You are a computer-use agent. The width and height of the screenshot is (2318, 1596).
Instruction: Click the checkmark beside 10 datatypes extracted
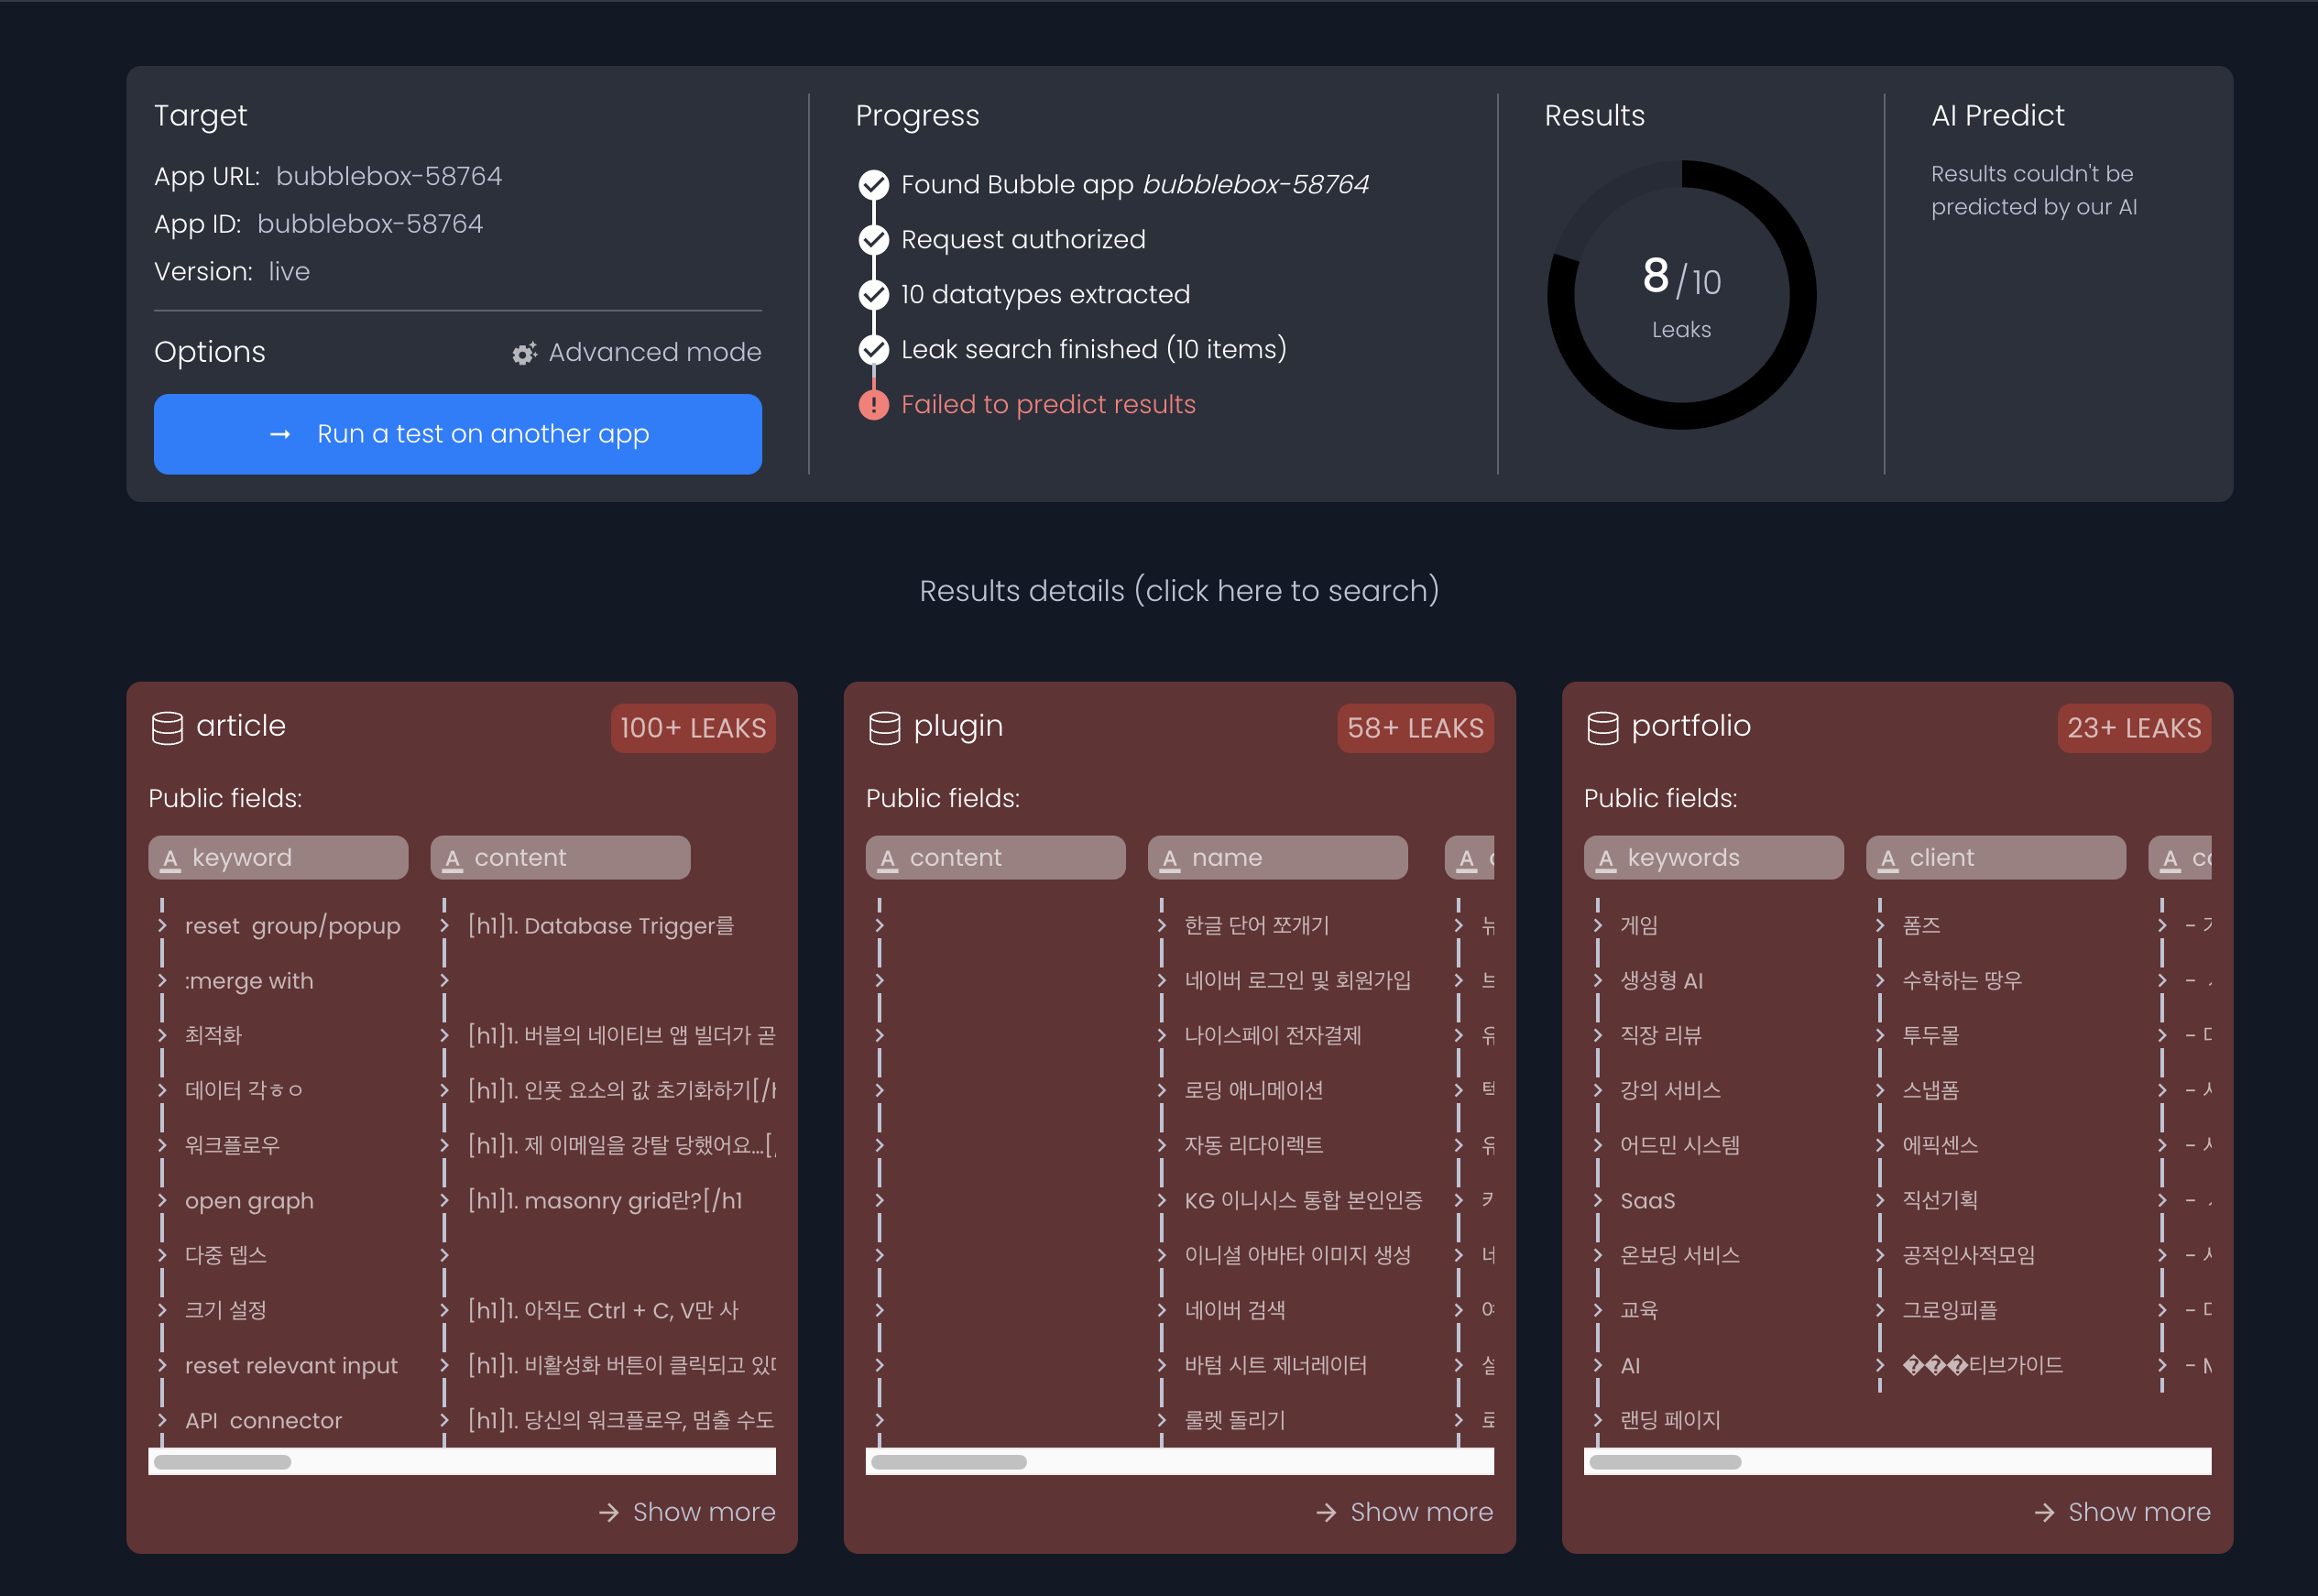coord(873,295)
